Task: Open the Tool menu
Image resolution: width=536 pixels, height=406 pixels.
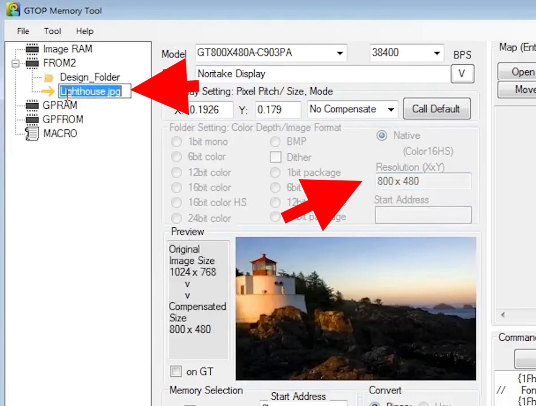Action: [53, 31]
